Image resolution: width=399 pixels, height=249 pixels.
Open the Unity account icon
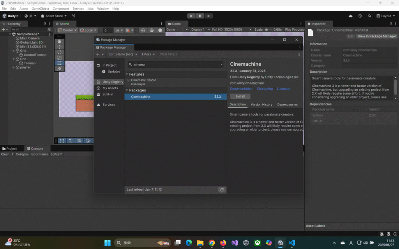26,16
